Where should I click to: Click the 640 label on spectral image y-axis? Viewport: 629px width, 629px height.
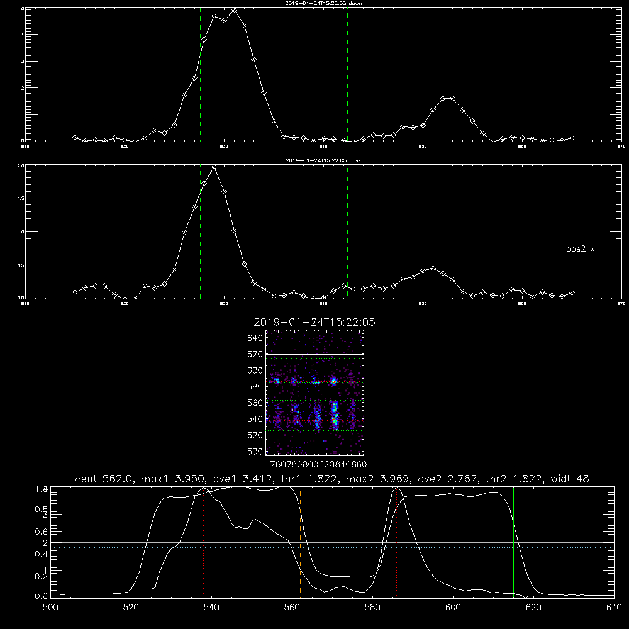(x=255, y=338)
